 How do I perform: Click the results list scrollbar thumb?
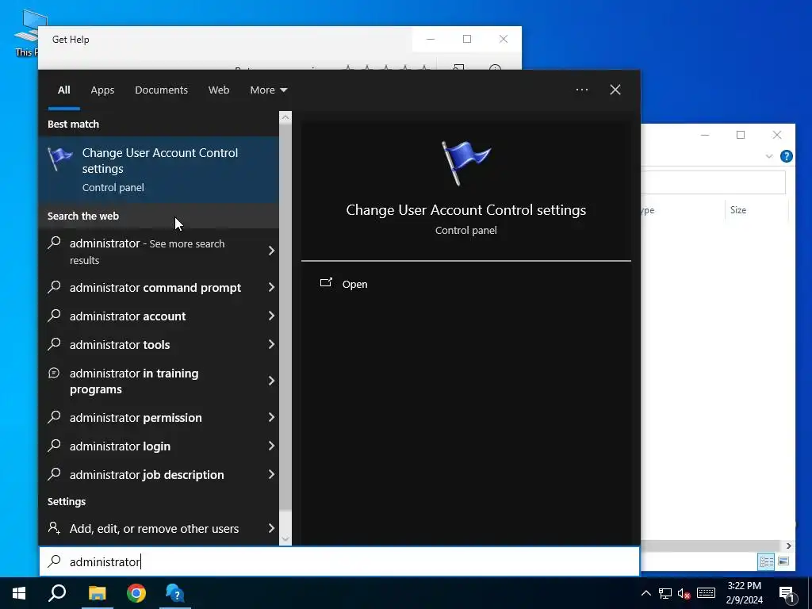point(285,316)
